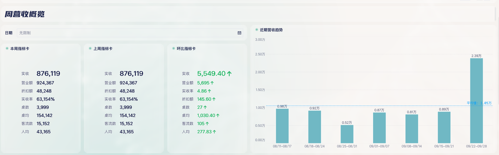Click the green dot before 本周指标卡
This screenshot has width=499, height=155.
click(x=7, y=48)
